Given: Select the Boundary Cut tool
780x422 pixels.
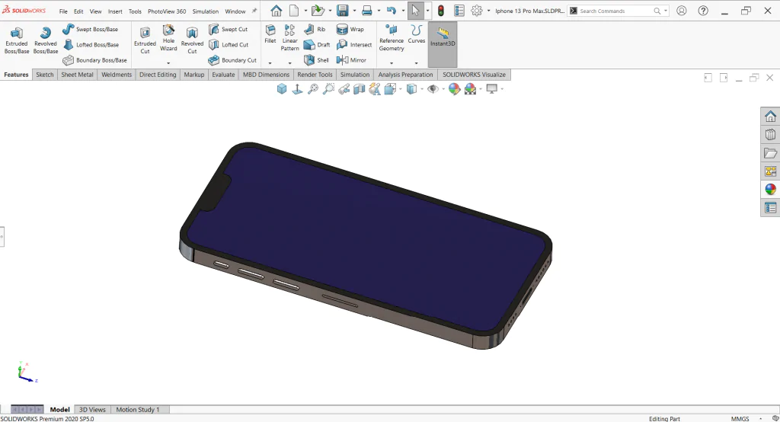Looking at the screenshot, I should point(232,60).
